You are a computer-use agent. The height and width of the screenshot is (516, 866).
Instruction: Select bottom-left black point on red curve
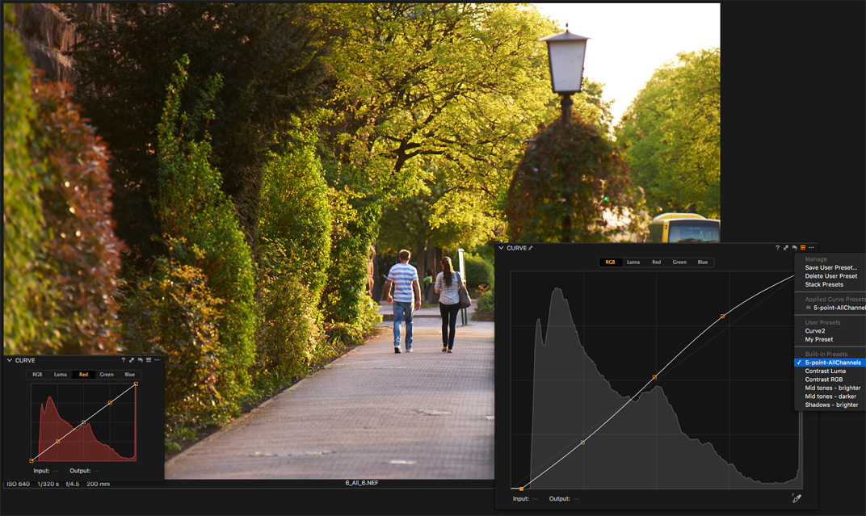32,460
